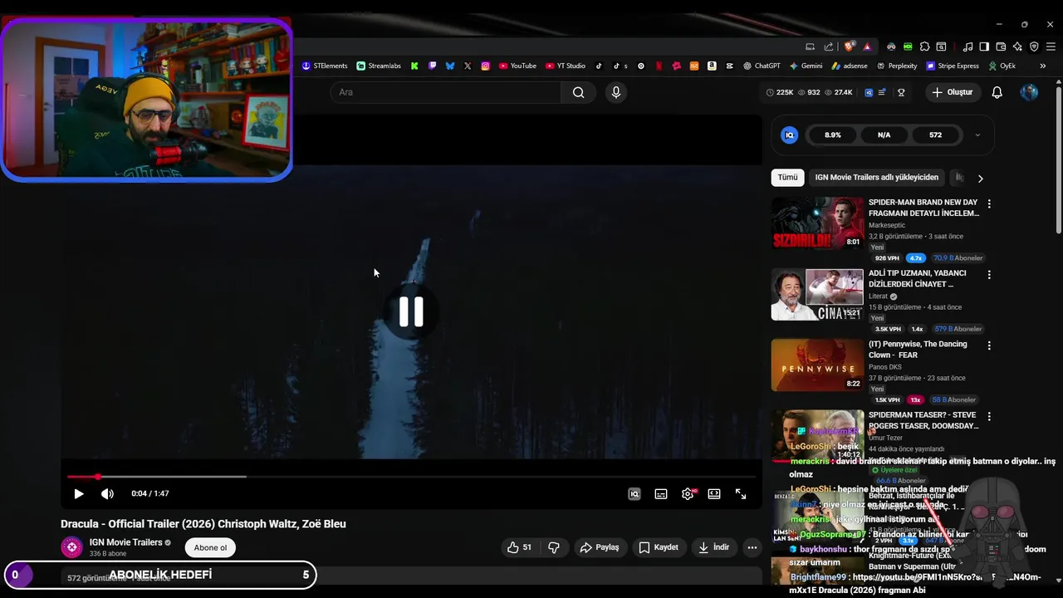
Task: Start voice search with microphone
Action: coord(616,92)
